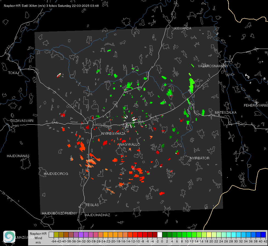Pick the white zero swatch in the legend

click(160, 235)
